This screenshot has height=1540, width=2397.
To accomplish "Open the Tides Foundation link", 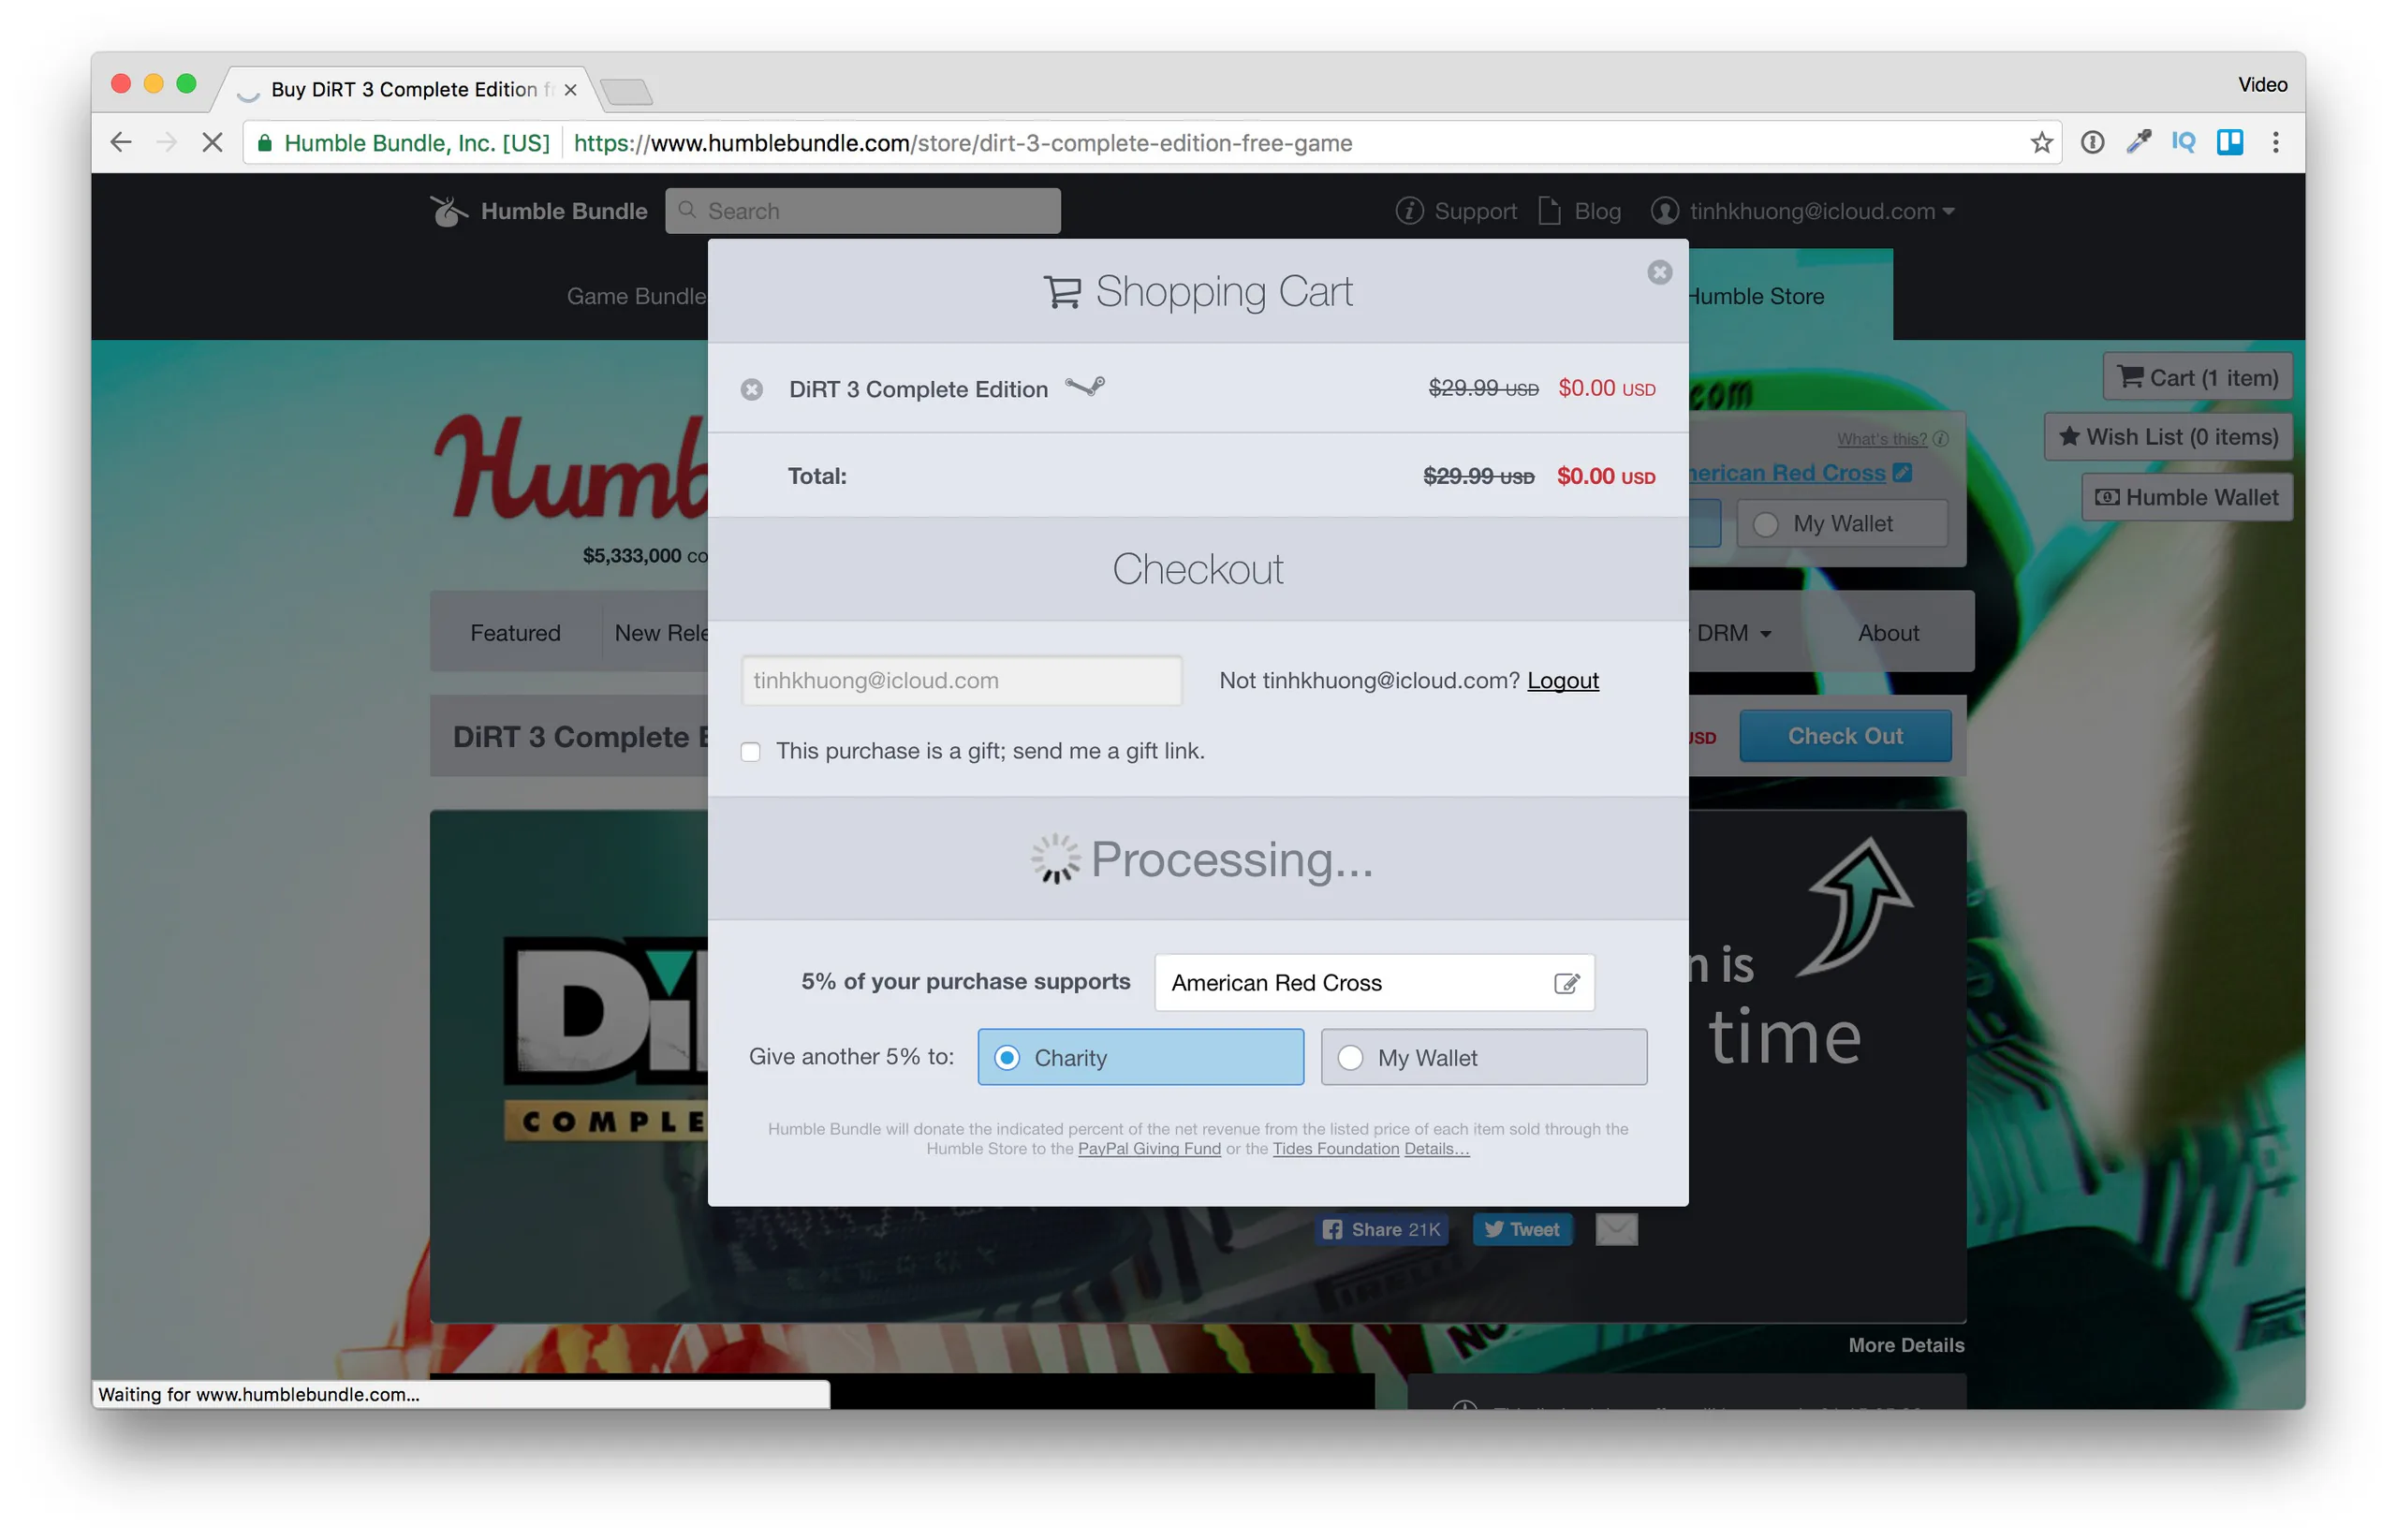I will (x=1335, y=1149).
